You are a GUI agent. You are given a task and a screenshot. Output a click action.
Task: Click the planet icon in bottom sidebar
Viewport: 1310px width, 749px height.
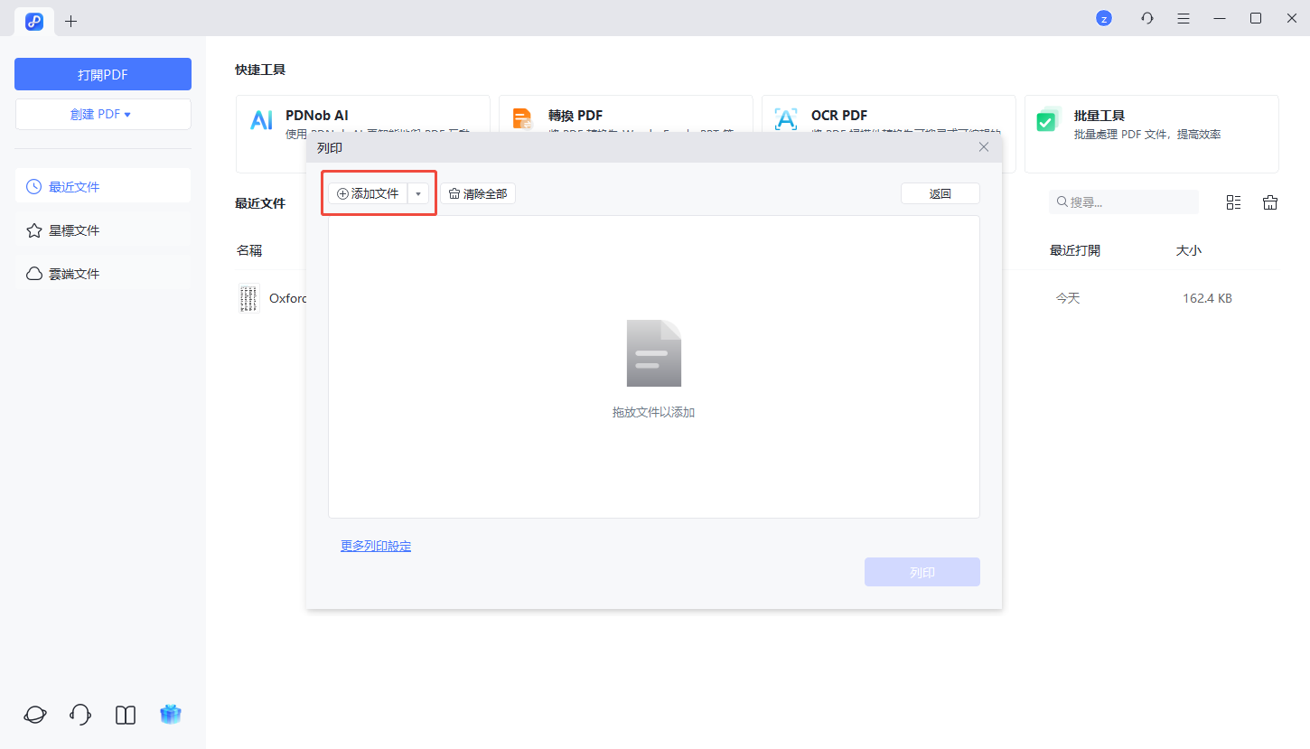tap(35, 715)
